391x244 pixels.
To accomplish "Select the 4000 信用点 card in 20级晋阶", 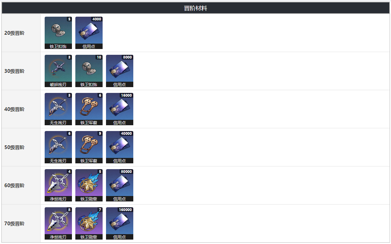I will (89, 33).
